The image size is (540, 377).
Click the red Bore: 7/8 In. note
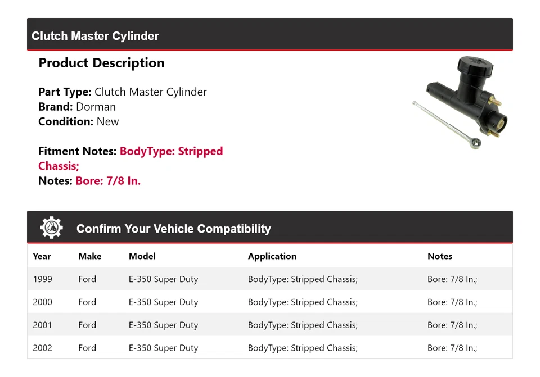(x=108, y=181)
